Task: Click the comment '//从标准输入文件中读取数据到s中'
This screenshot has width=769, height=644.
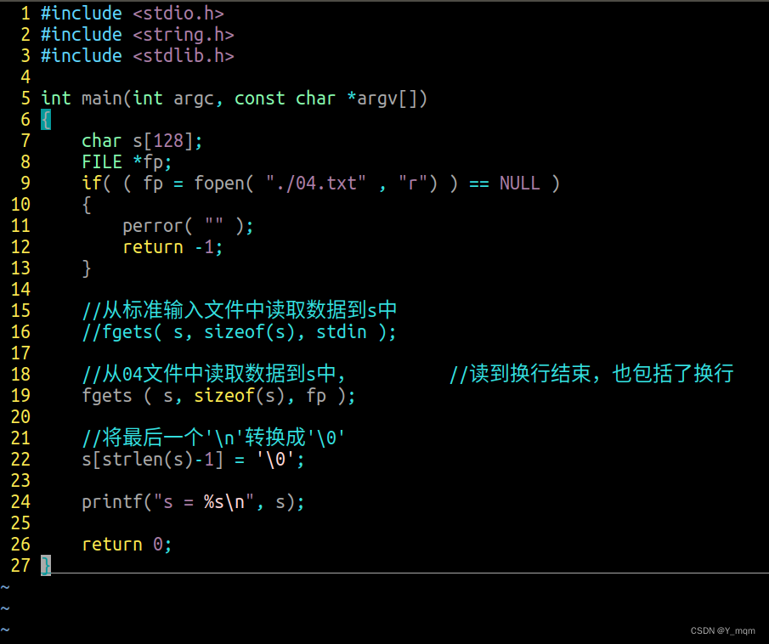Action: 240,310
